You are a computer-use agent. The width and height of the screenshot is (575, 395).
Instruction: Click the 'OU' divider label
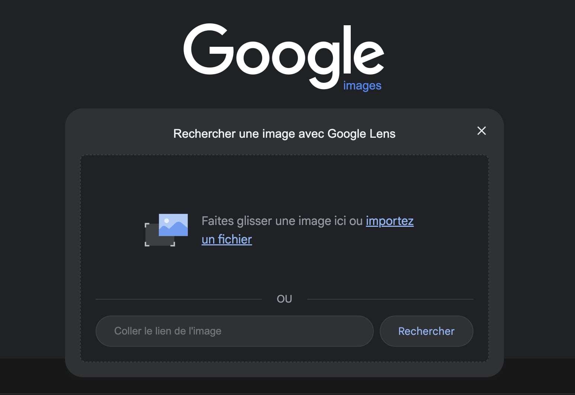coord(284,298)
